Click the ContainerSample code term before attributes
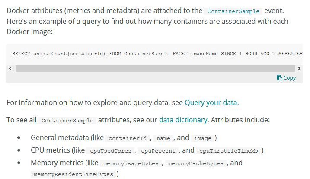Screen dimensions: 310x179 [67, 121]
